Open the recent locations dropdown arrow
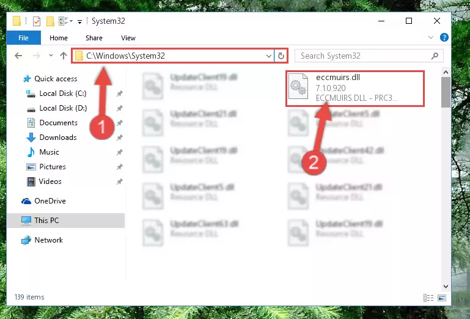 coord(51,55)
